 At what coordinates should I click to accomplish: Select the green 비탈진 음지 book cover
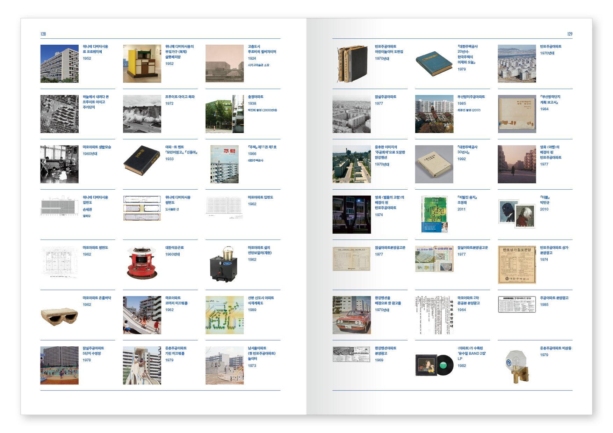434,214
